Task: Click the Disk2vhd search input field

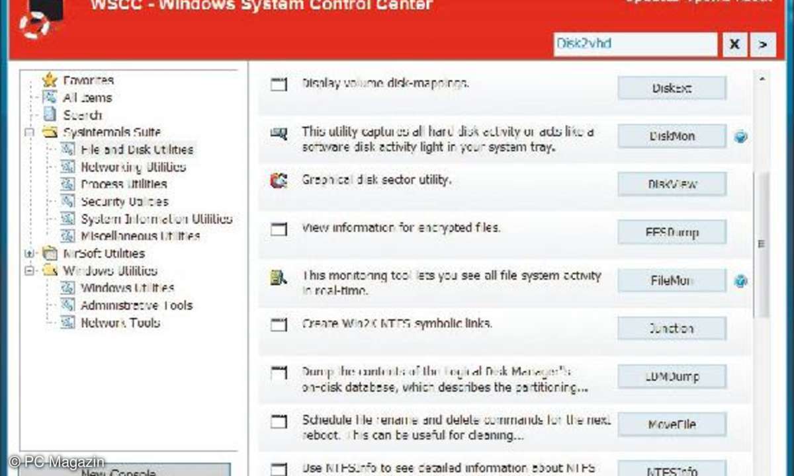Action: 635,44
